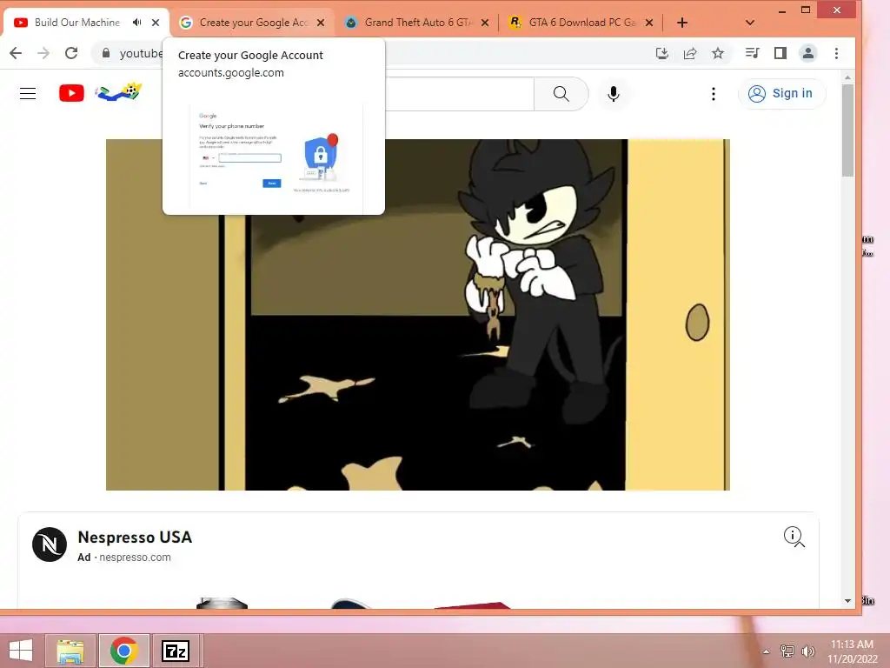Close the Grand Theft Auto 6 tab
Image resolution: width=890 pixels, height=668 pixels.
(x=485, y=23)
